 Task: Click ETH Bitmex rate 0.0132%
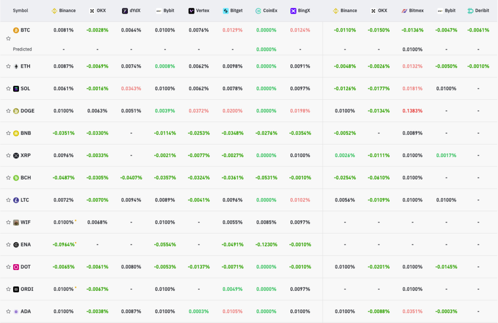pyautogui.click(x=412, y=66)
